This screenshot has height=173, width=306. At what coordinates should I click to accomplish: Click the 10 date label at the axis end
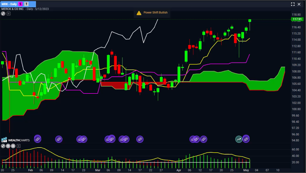click(x=278, y=170)
